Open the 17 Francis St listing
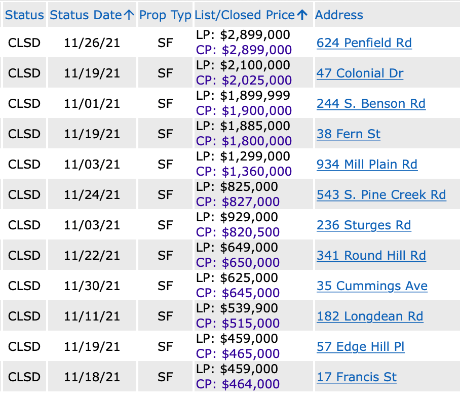 (357, 377)
